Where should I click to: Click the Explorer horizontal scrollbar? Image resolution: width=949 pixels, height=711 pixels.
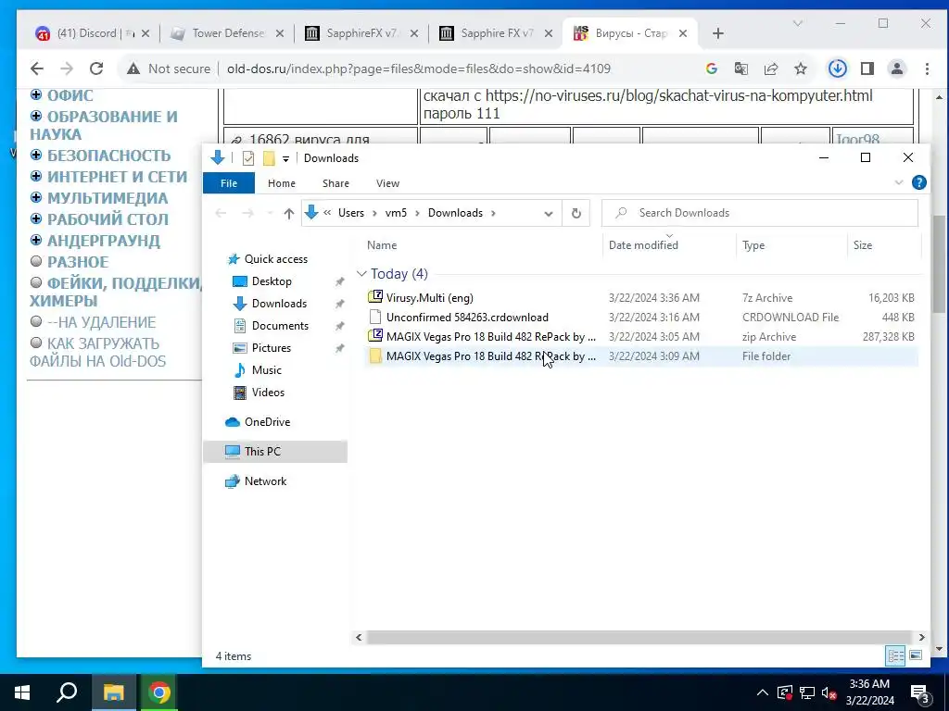pos(639,637)
